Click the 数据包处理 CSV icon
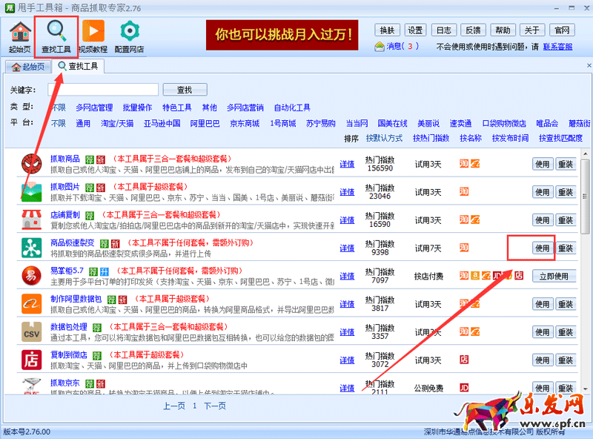Screen dimensions: 593x439 click(31, 331)
